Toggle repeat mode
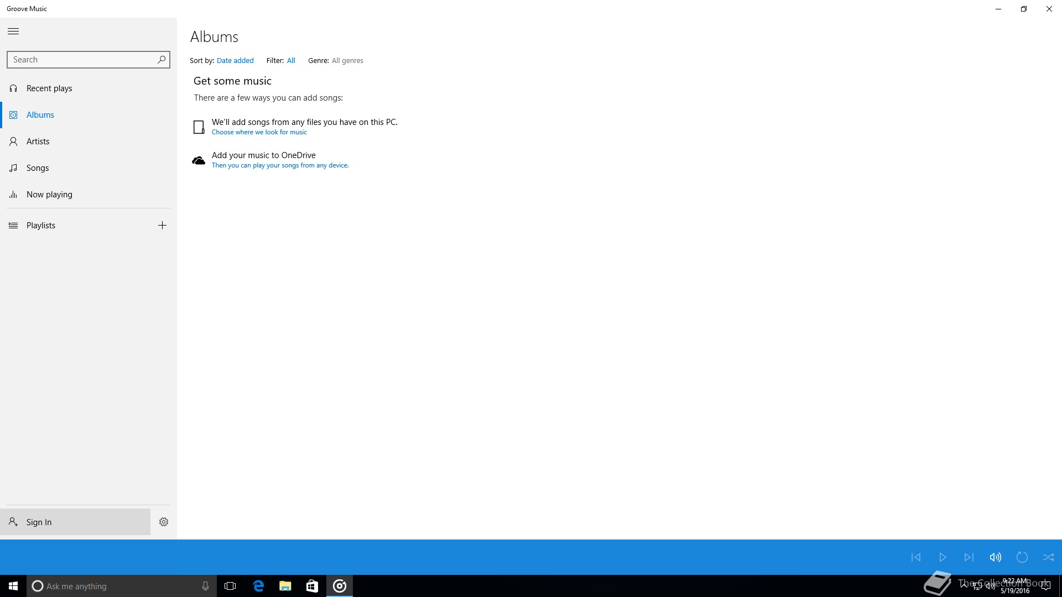 (1022, 557)
